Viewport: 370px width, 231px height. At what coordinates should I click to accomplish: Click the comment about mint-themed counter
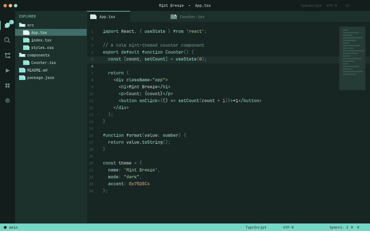[x=153, y=45]
